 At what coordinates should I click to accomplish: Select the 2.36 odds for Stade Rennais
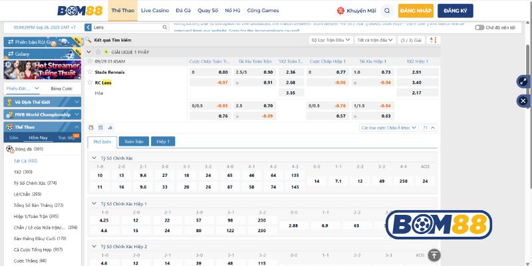tap(290, 72)
